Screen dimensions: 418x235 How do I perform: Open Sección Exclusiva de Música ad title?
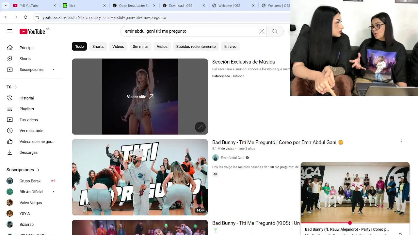[x=243, y=62]
